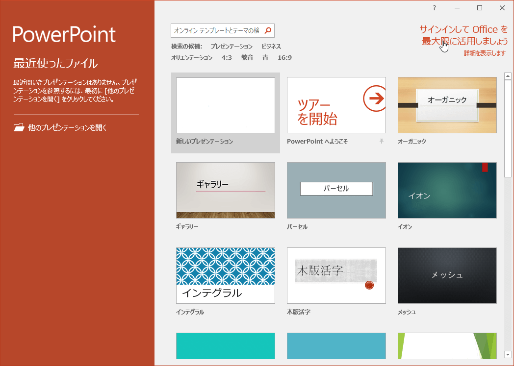Minimize the PowerPoint window

[457, 8]
